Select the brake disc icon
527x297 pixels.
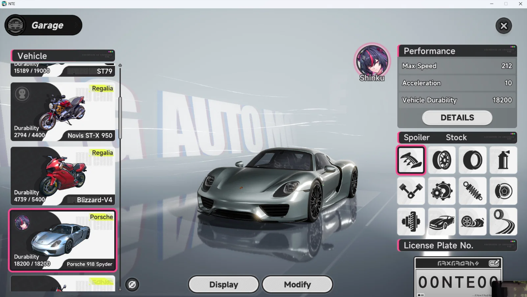click(503, 191)
